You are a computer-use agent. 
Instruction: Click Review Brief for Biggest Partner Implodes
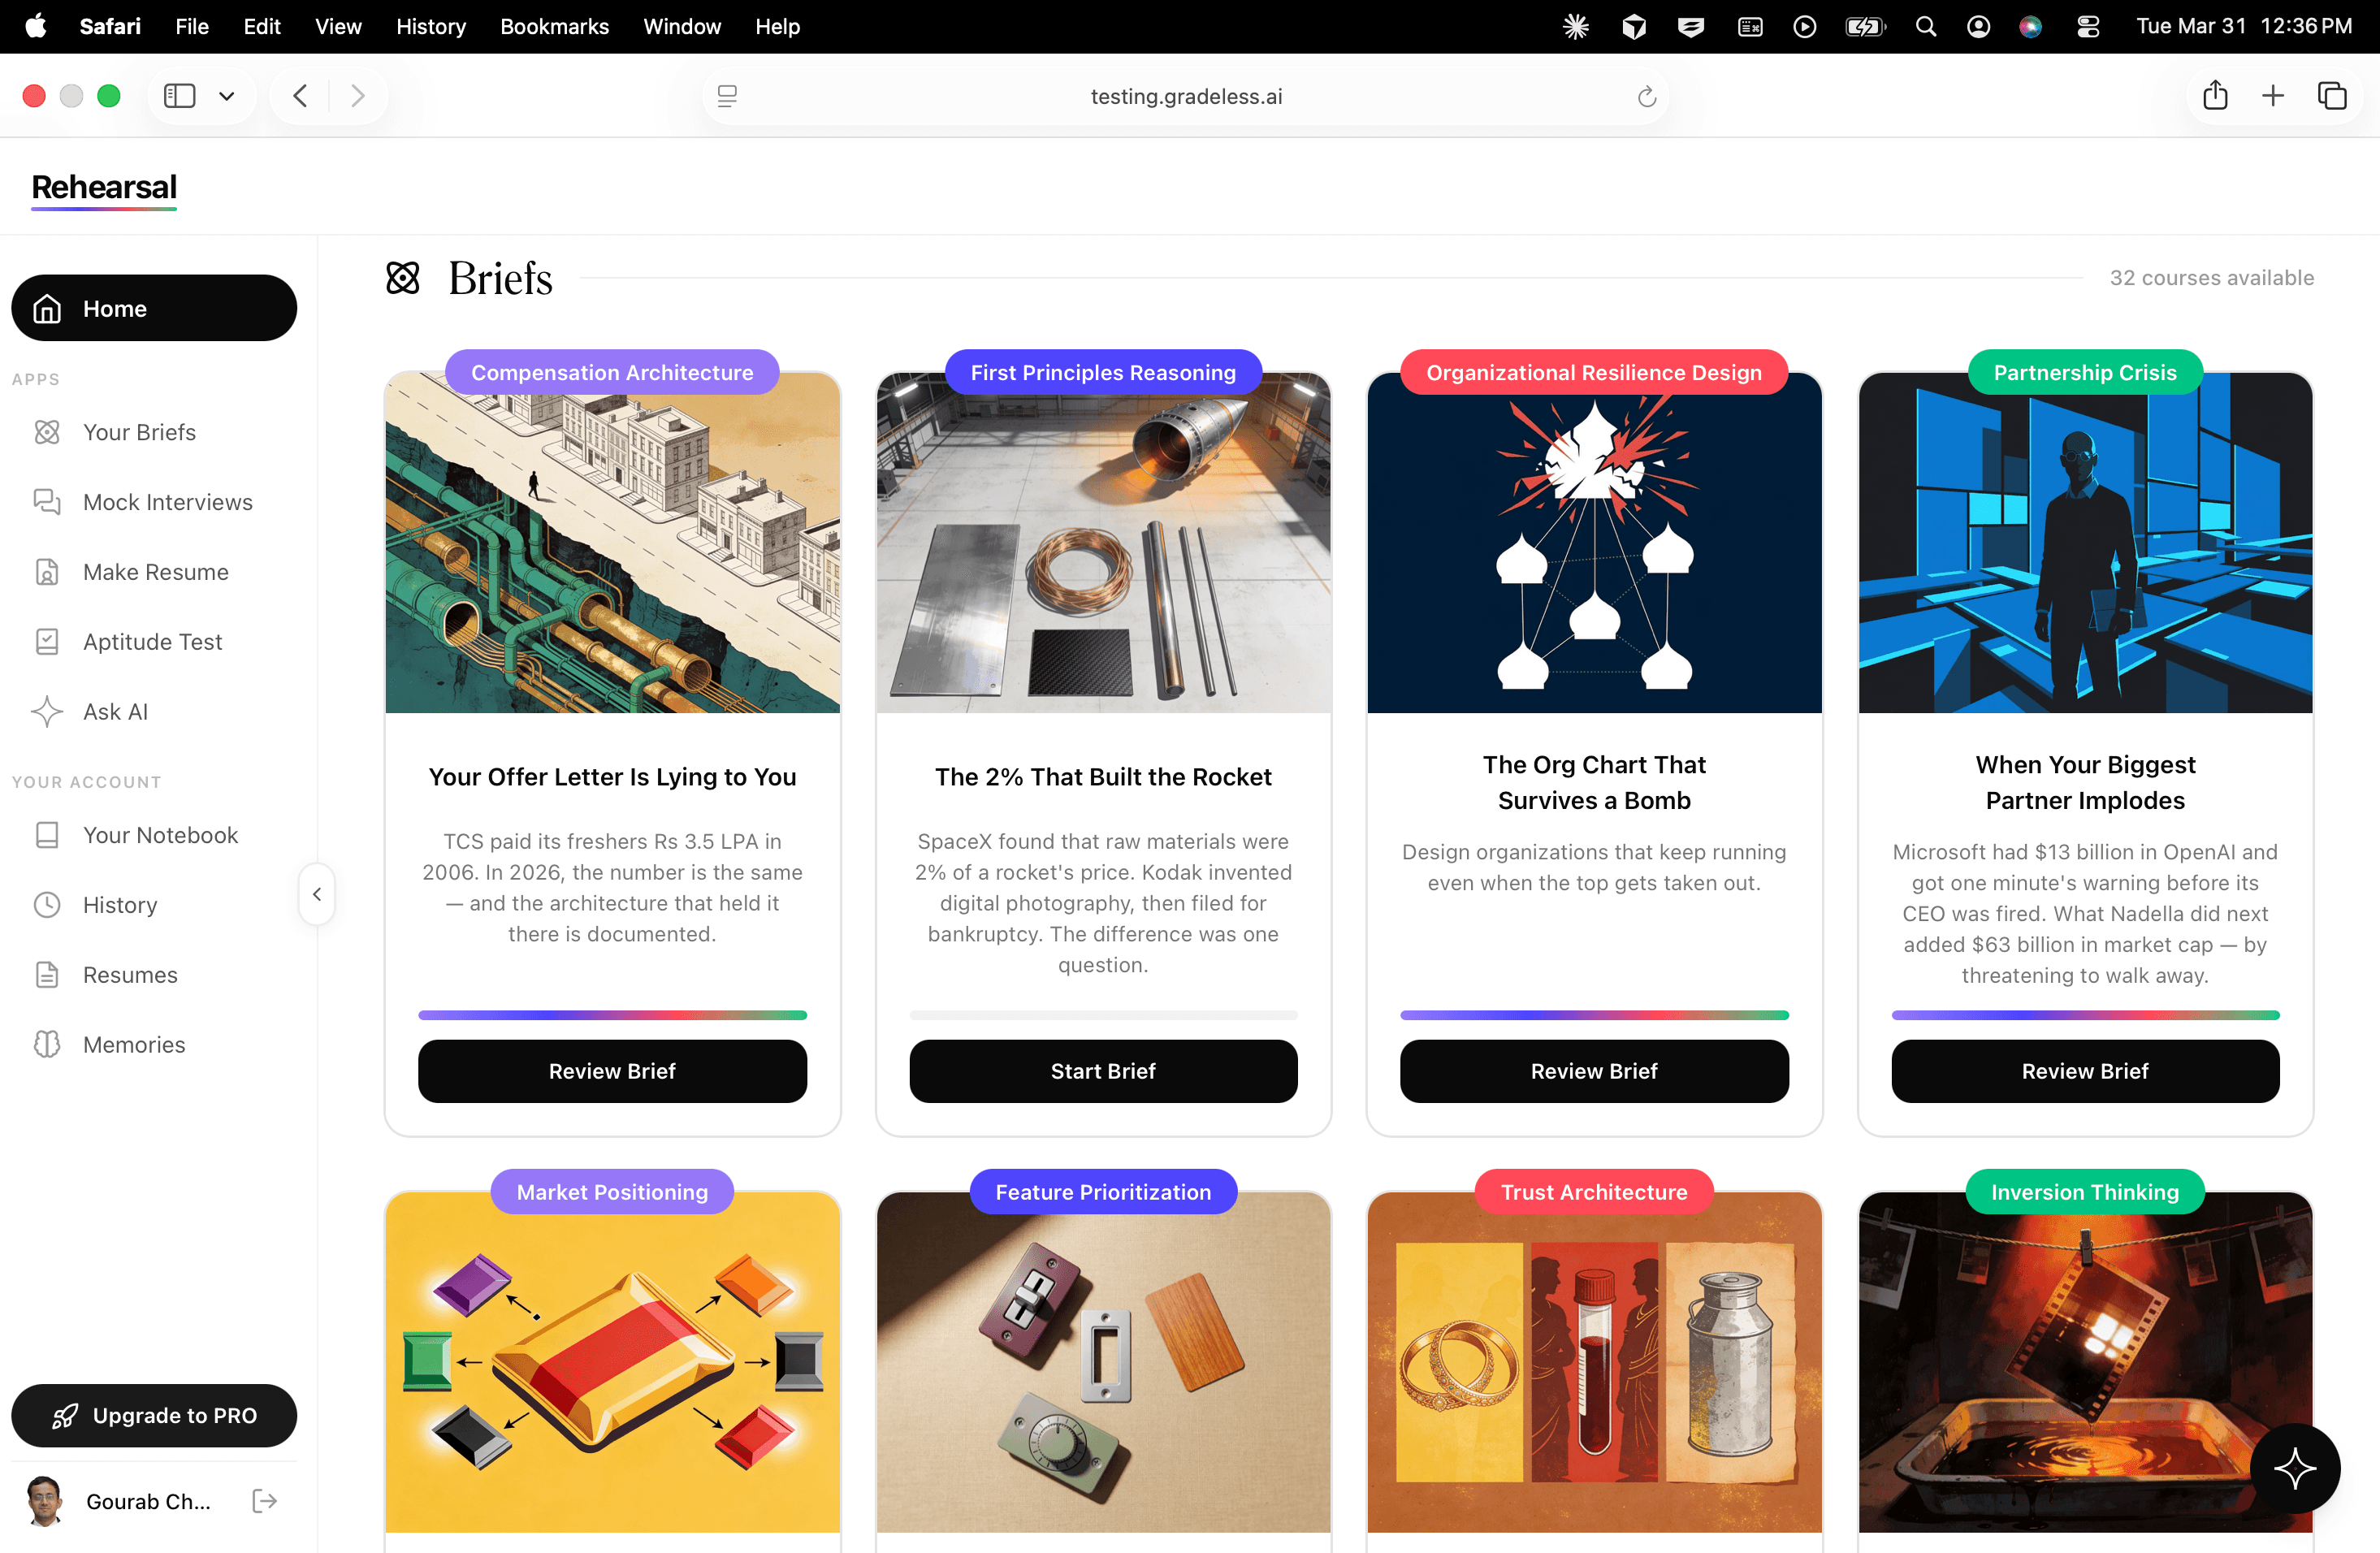pyautogui.click(x=2085, y=1071)
